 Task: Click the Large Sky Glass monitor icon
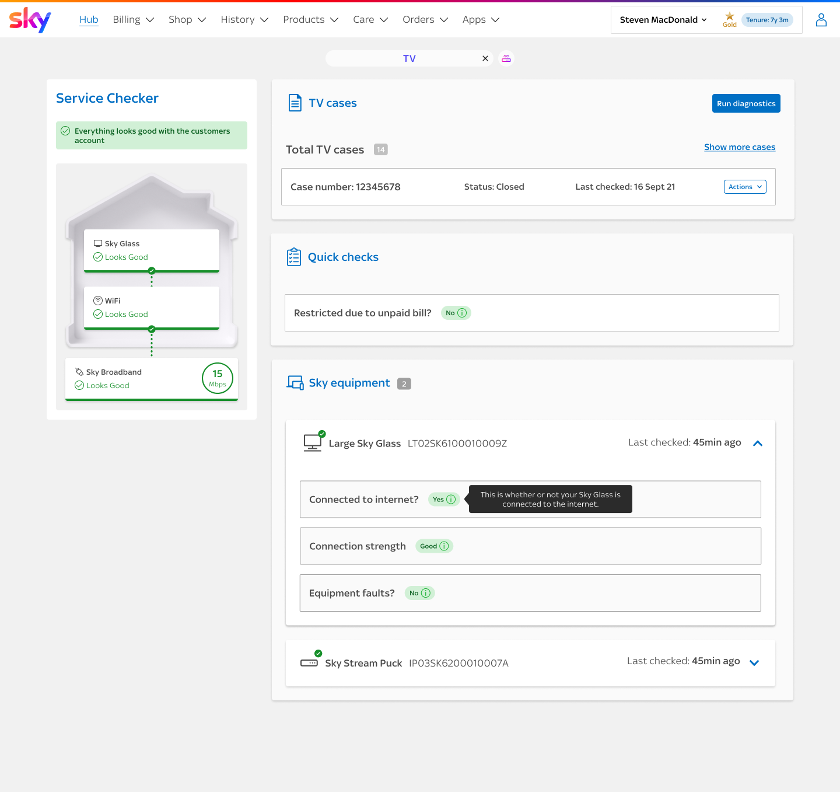[x=313, y=442]
